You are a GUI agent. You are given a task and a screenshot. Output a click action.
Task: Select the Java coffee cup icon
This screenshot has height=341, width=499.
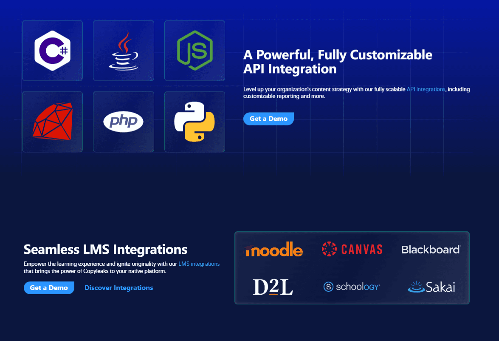coord(123,51)
